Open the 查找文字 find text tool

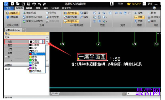pyautogui.click(x=52, y=17)
